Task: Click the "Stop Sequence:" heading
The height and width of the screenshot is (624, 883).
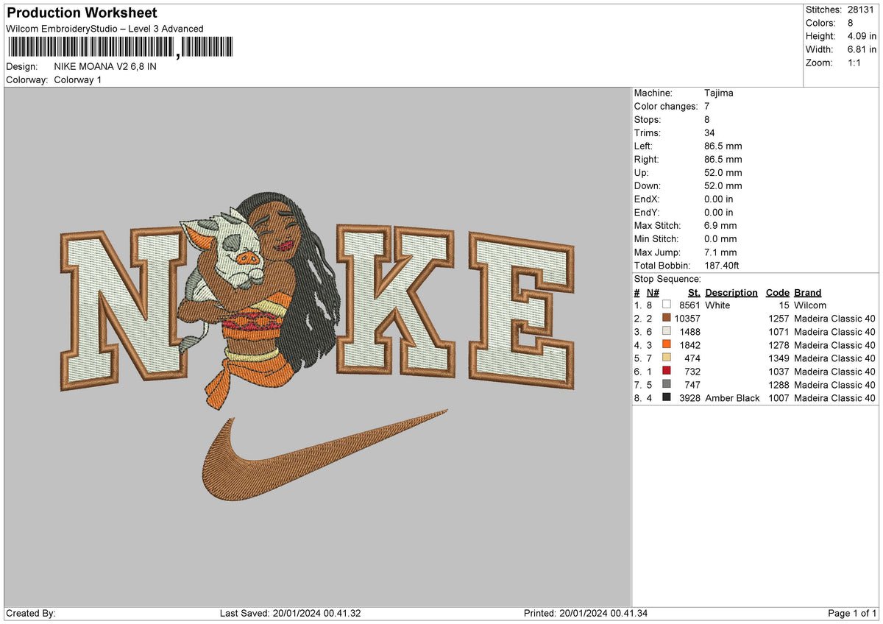Action: click(x=667, y=279)
